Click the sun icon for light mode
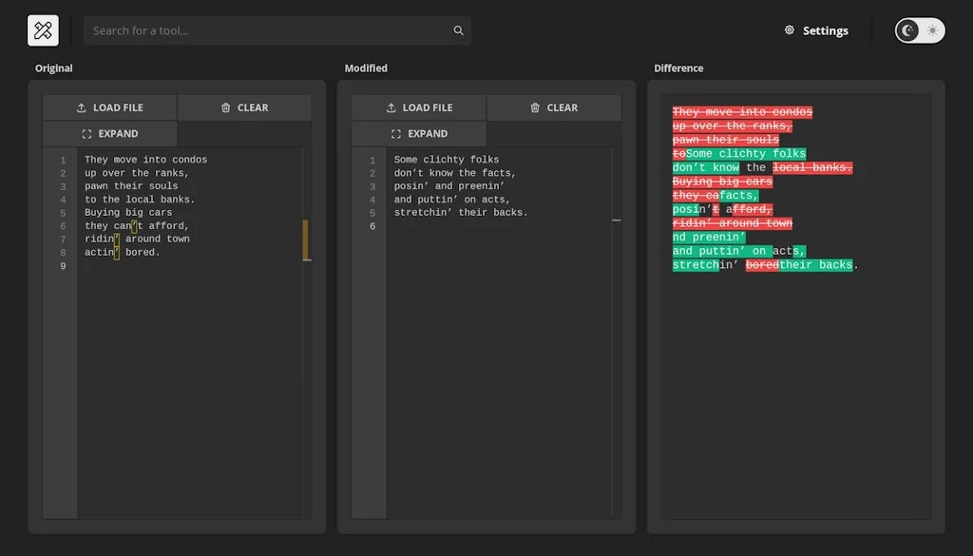 click(x=932, y=30)
